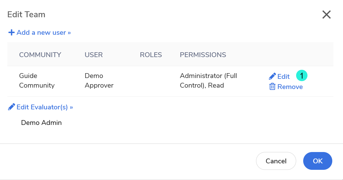Click the PERMISSIONS column header
The width and height of the screenshot is (343, 180).
(203, 55)
